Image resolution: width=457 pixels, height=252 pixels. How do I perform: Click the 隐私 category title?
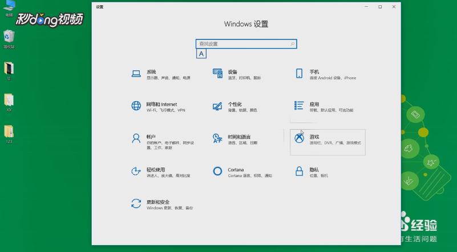(x=314, y=170)
